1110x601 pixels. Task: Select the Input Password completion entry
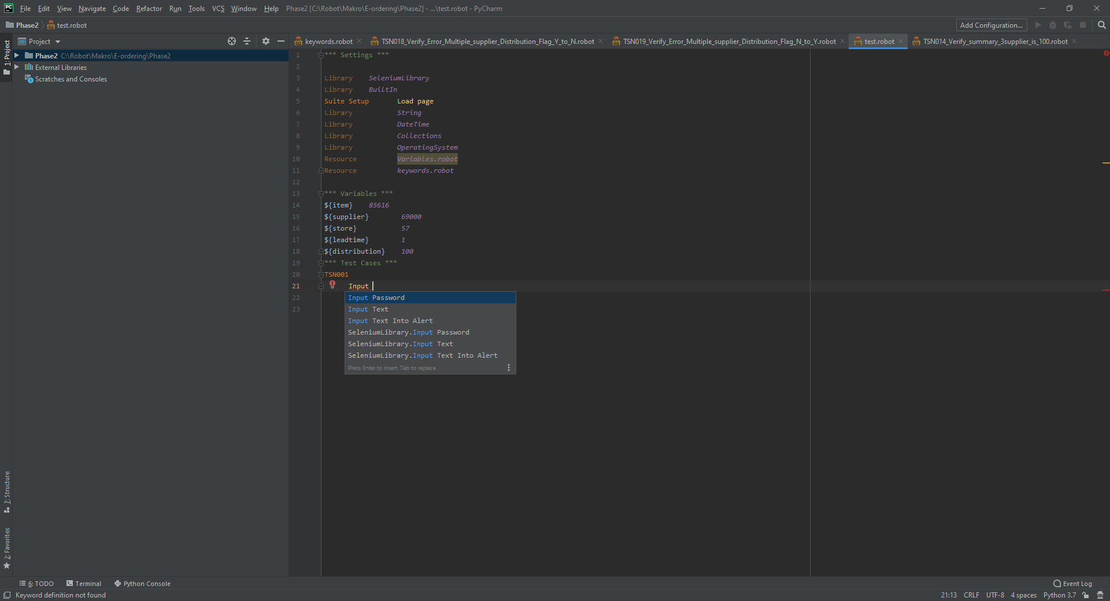click(x=376, y=297)
